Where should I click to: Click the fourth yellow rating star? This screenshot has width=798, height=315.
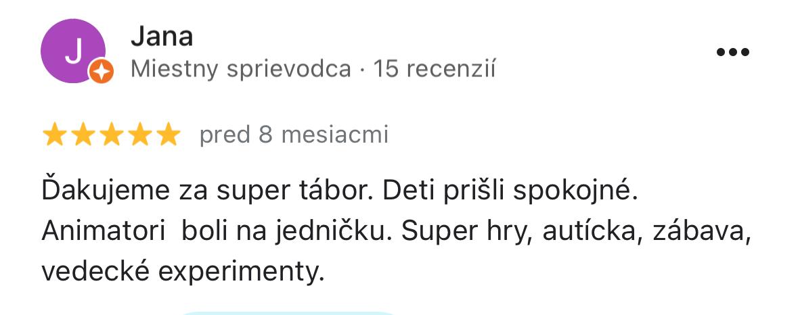point(139,135)
